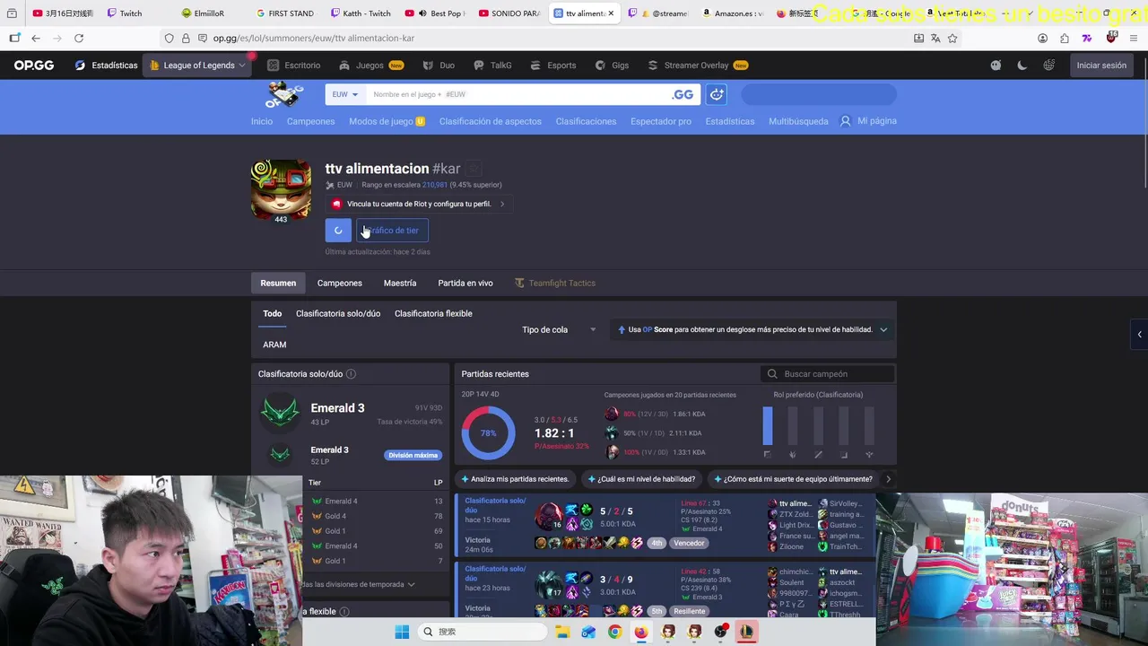The height and width of the screenshot is (646, 1148).
Task: Open Multibúsqueda
Action: point(798,121)
